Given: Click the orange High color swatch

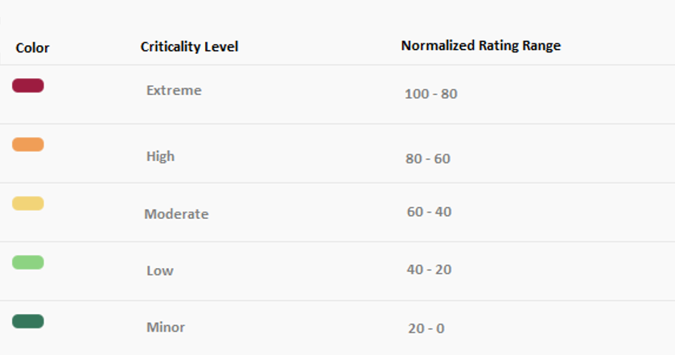Looking at the screenshot, I should pos(28,145).
